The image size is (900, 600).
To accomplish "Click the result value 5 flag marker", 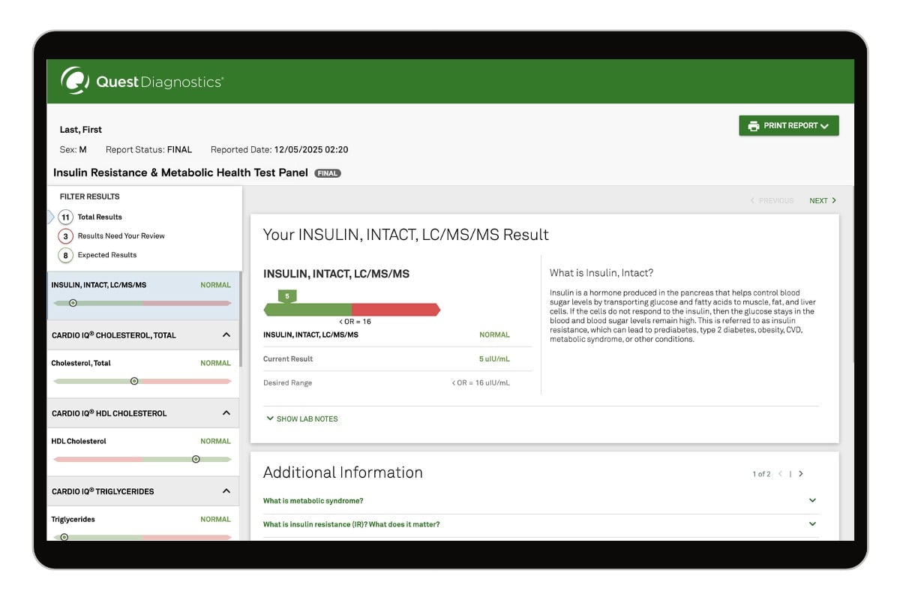I will coord(286,296).
